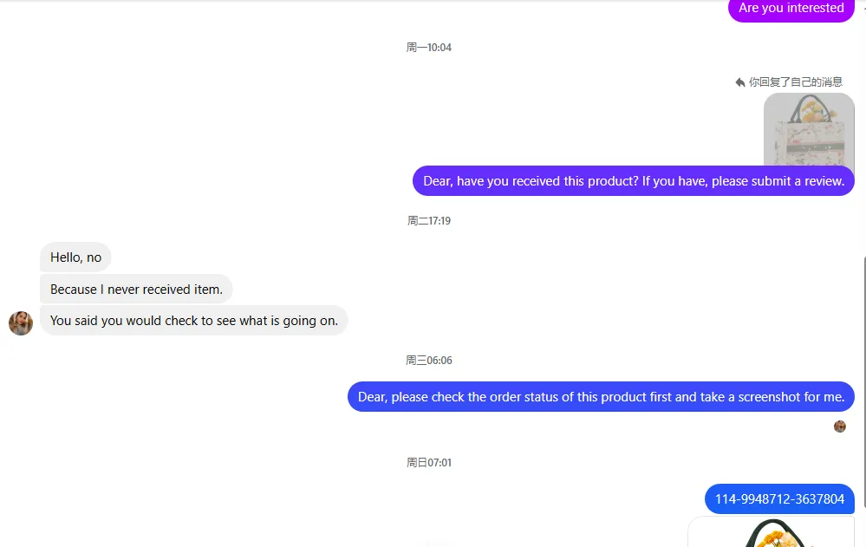This screenshot has height=547, width=866.
Task: Click the small seen-receipt avatar under the screenshot message
Action: click(x=839, y=427)
